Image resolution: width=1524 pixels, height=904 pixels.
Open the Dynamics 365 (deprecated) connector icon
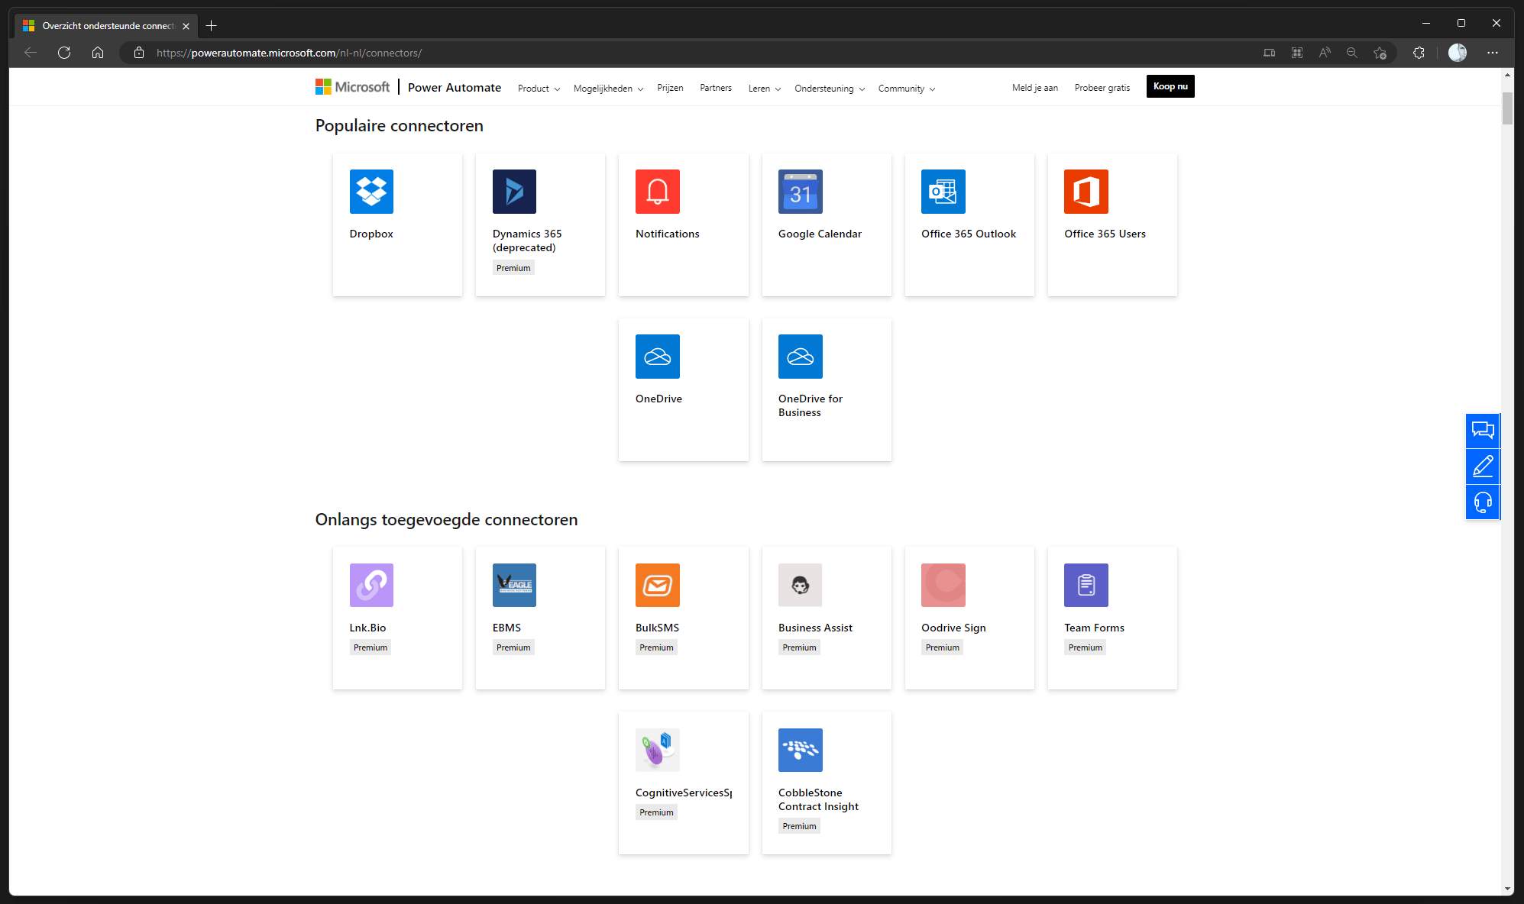point(514,192)
